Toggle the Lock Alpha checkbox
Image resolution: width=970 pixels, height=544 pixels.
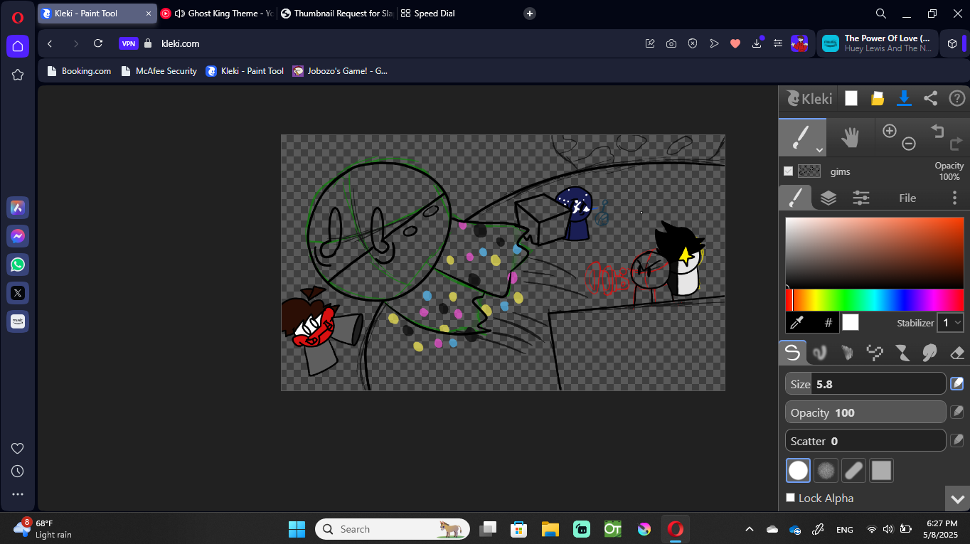(x=791, y=498)
